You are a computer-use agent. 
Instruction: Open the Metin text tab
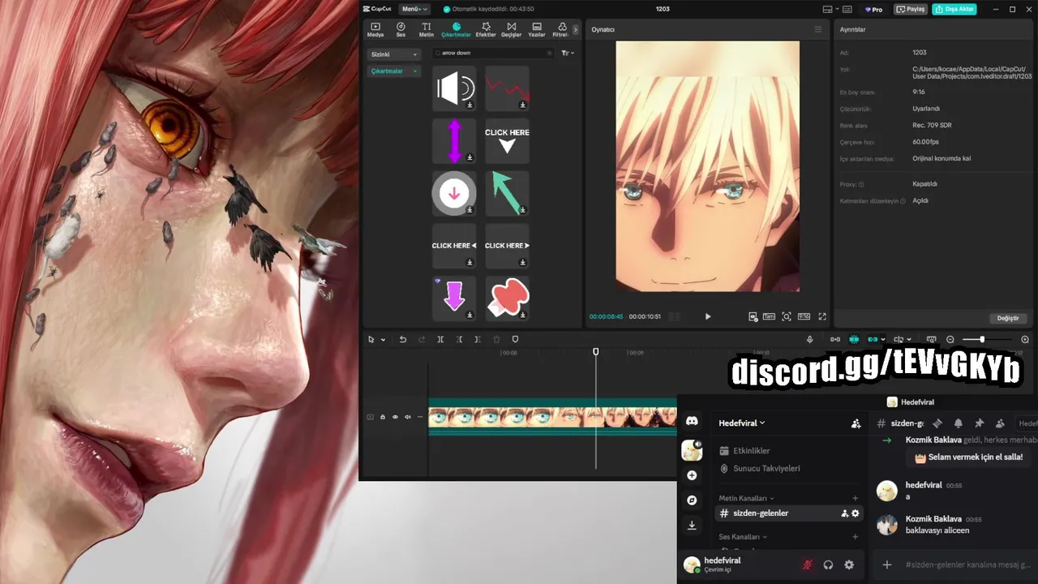[x=426, y=30]
